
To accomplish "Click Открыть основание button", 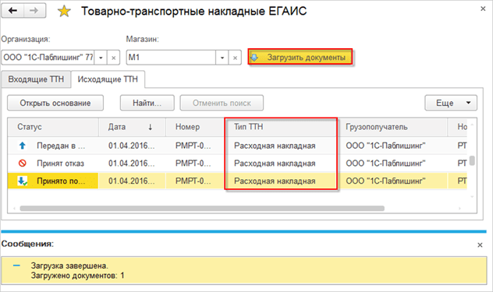I will (55, 103).
